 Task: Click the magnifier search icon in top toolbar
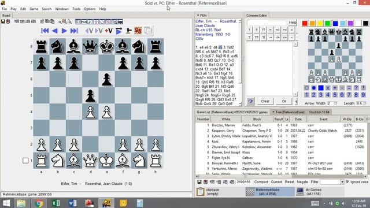click(60, 22)
